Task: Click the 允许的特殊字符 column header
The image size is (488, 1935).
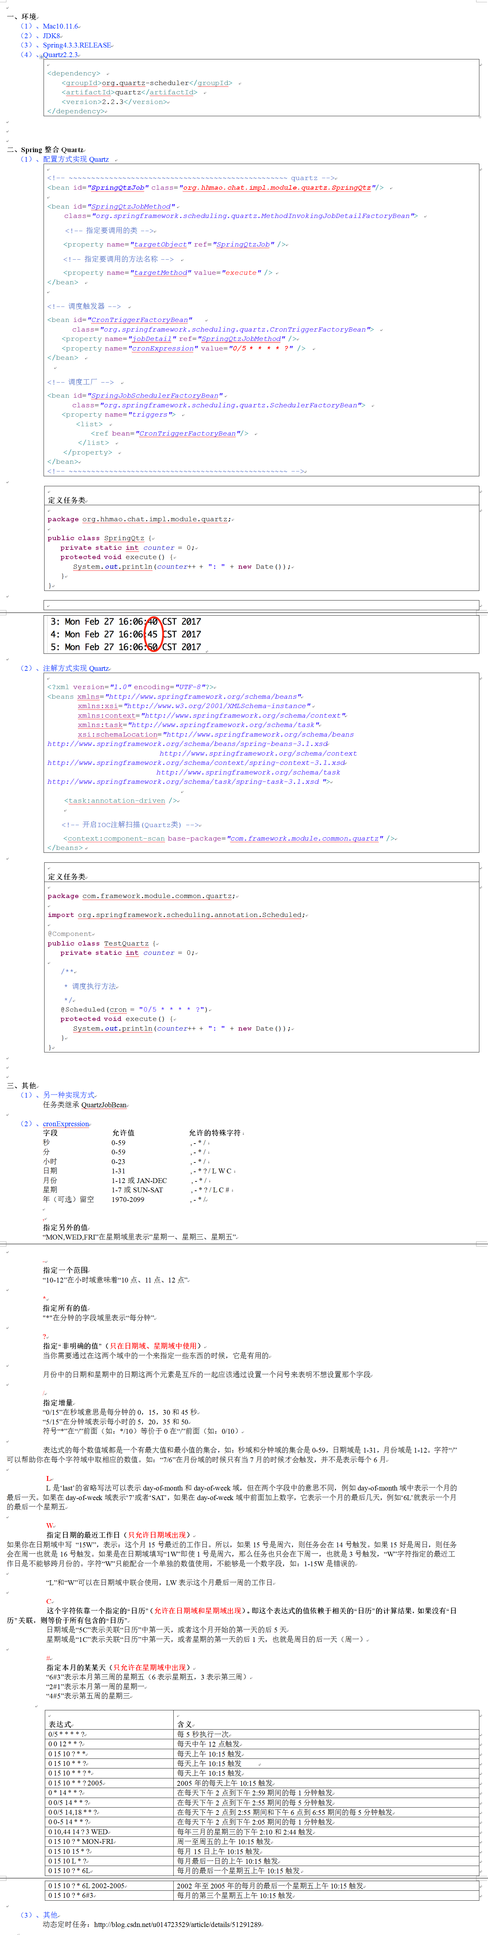Action: [x=214, y=1133]
